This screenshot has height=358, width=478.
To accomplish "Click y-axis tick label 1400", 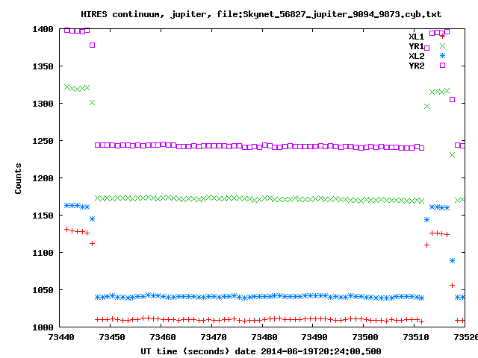I will pyautogui.click(x=43, y=29).
